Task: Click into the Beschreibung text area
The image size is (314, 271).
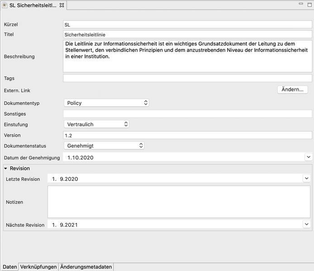Action: (187, 56)
